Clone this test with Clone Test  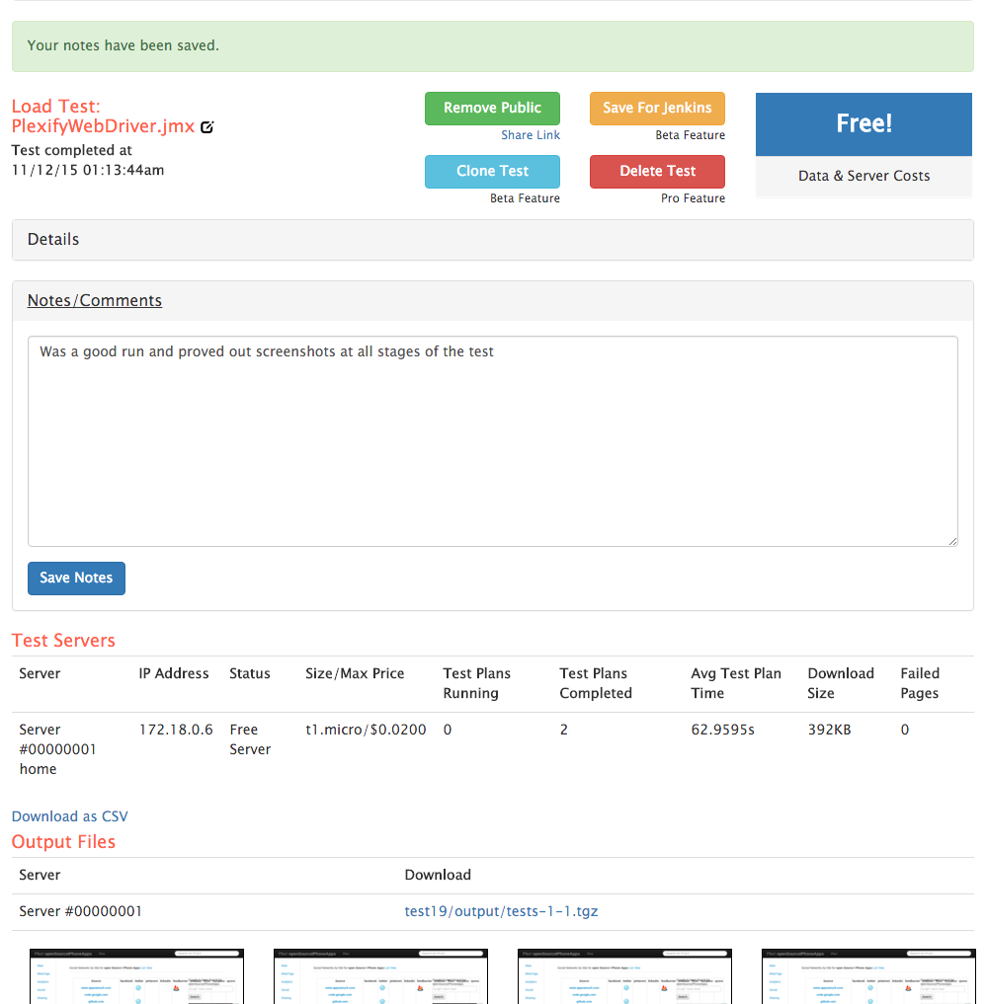(x=492, y=172)
